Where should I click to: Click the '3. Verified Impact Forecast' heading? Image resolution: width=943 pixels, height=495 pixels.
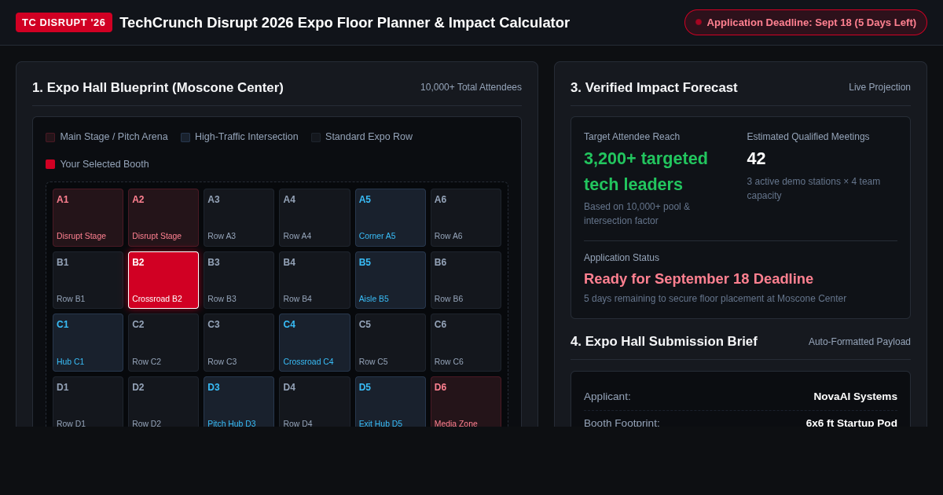coord(654,88)
